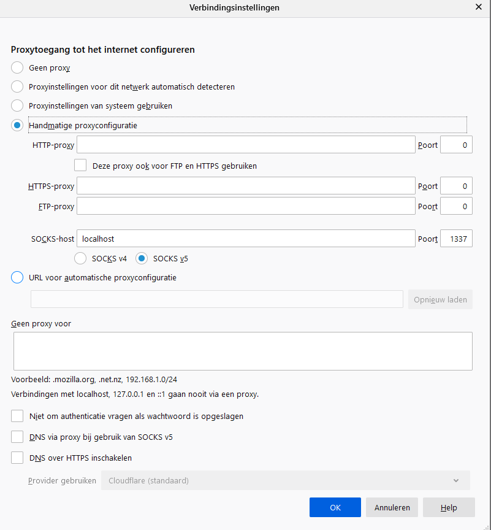Select 'Handmatige proxyconfiguratie' radio button
Image resolution: width=491 pixels, height=530 pixels.
(x=17, y=125)
